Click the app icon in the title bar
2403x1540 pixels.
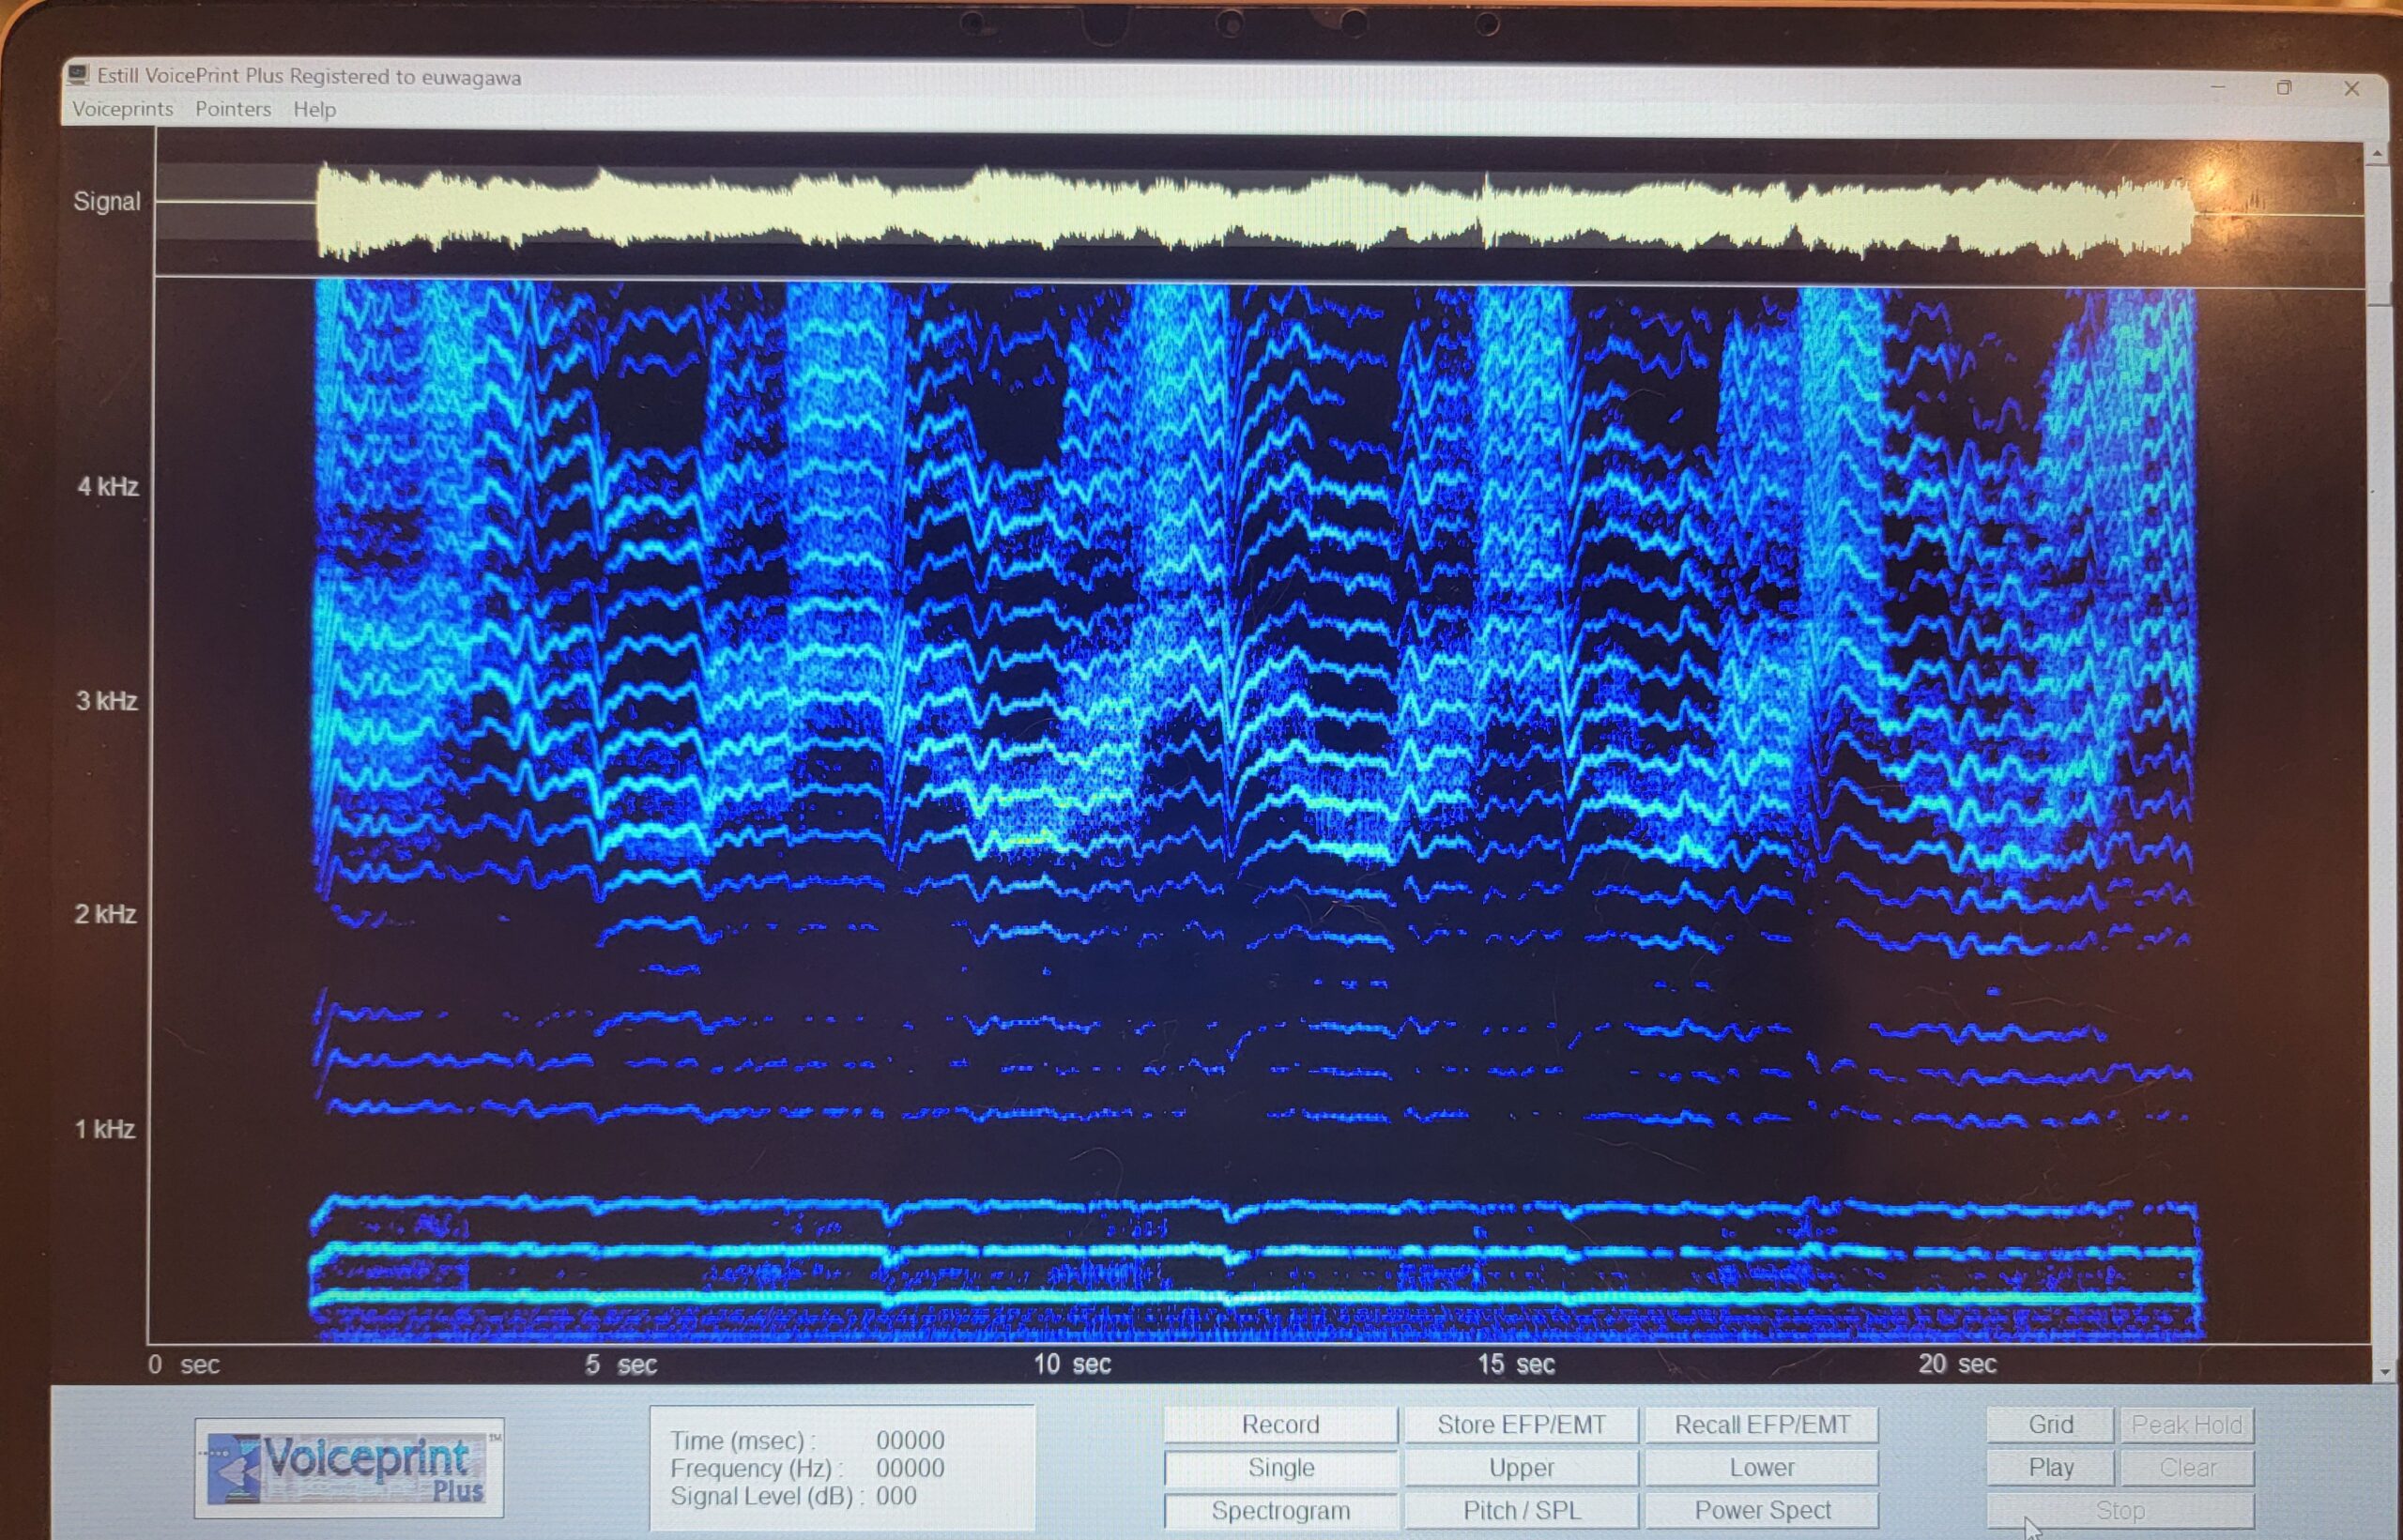coord(78,76)
